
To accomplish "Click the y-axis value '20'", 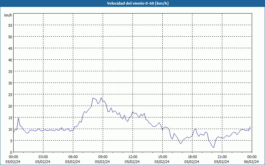I will [10, 106].
